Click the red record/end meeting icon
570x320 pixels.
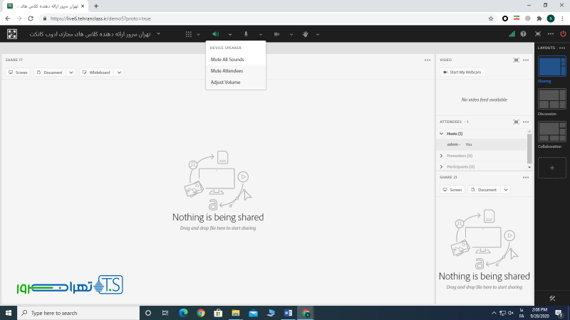(x=562, y=33)
